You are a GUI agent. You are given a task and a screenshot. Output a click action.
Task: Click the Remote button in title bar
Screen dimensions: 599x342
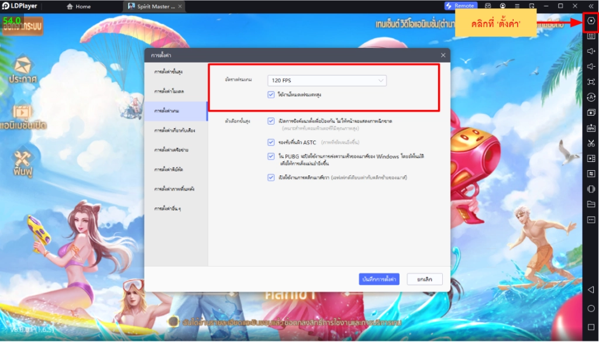click(x=461, y=6)
